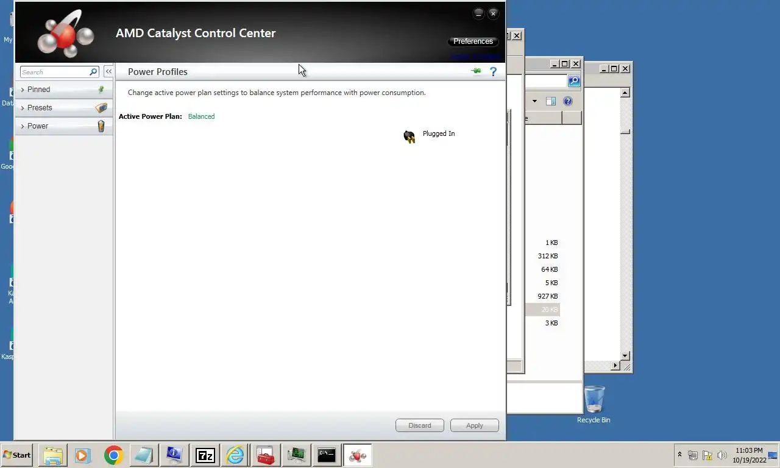Expand the Pinned section
The image size is (780, 468).
point(63,90)
